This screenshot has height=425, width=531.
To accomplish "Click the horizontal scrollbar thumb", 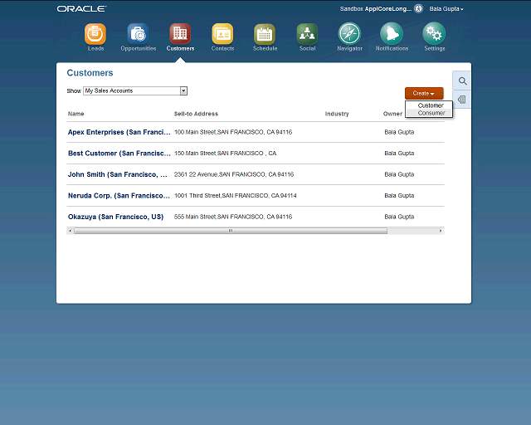I will tap(231, 231).
